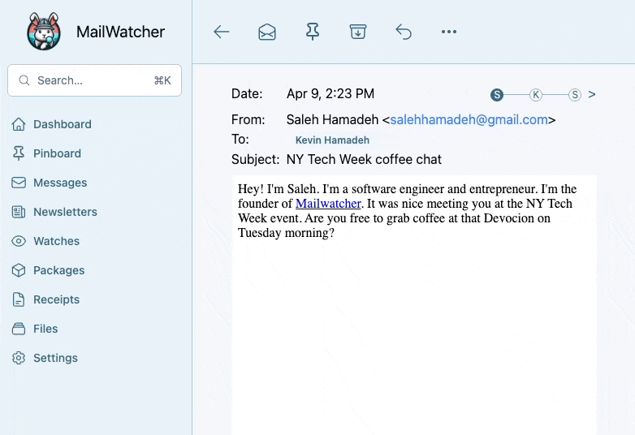The height and width of the screenshot is (435, 635).
Task: Archive the email using the toolbar
Action: (x=358, y=32)
